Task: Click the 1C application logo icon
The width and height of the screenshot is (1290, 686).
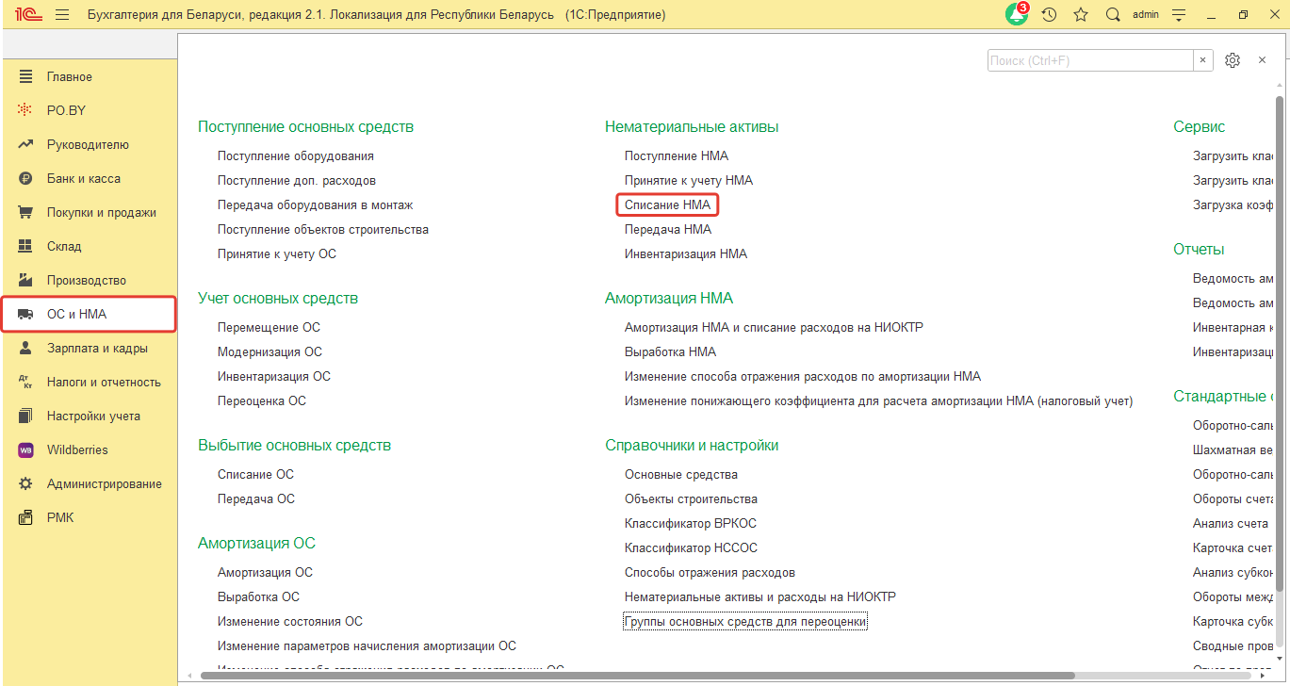Action: coord(25,15)
